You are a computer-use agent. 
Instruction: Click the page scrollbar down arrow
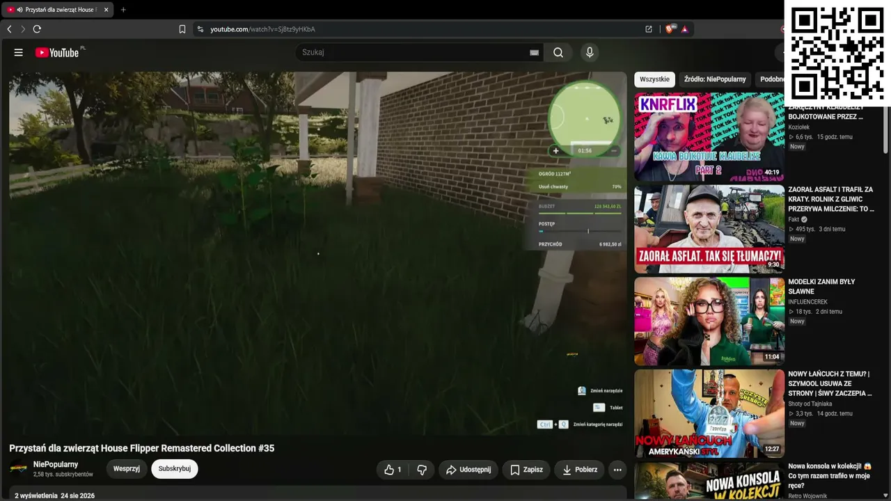click(x=886, y=495)
